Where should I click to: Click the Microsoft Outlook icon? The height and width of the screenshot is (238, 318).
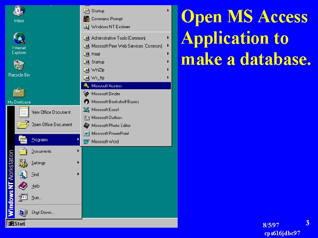click(86, 117)
